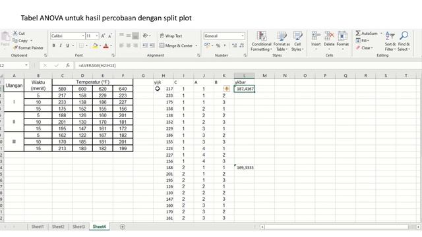Click the Decrease Decimal icon

click(x=242, y=45)
